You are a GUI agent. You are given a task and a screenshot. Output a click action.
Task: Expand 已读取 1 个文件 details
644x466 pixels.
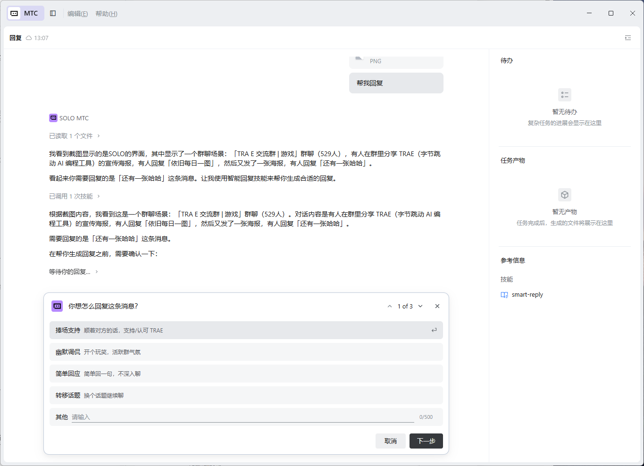pos(75,136)
